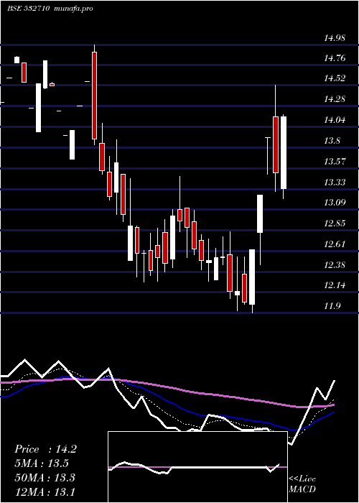The height and width of the screenshot is (503, 359).
Task: Click the 13.8 price axis label
Action: (x=332, y=141)
